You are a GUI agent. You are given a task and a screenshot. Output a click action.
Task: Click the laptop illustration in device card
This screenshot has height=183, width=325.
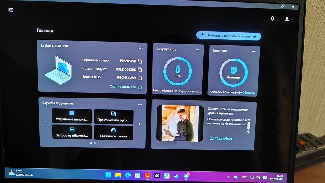(x=58, y=70)
